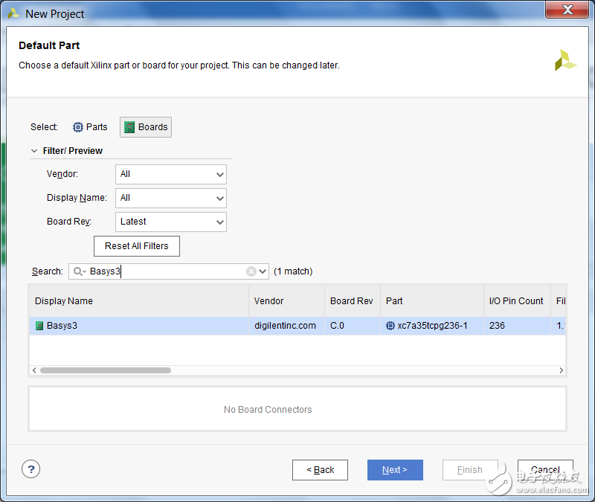Click the xc7a35tcpg236-1 part chip icon

pos(390,326)
